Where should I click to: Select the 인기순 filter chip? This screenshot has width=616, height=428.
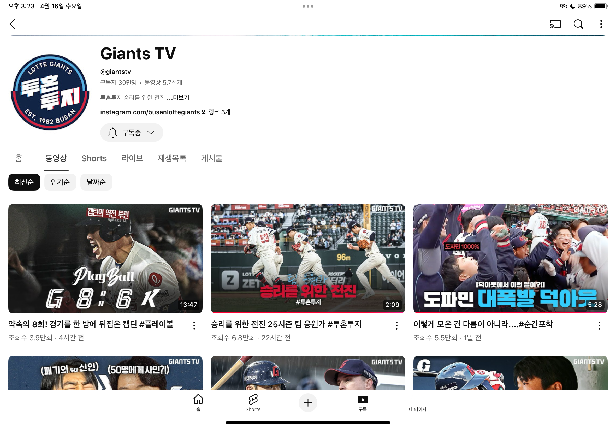pyautogui.click(x=60, y=182)
